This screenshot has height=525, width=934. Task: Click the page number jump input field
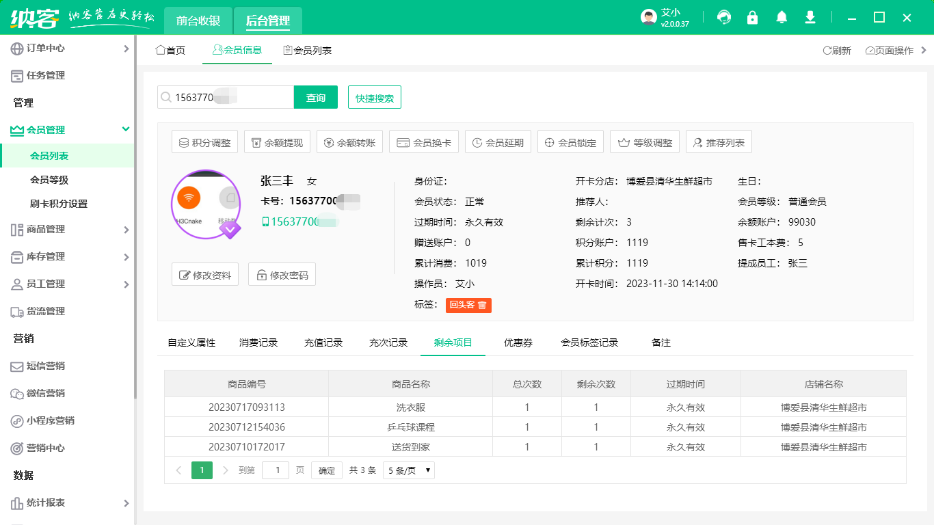[276, 470]
